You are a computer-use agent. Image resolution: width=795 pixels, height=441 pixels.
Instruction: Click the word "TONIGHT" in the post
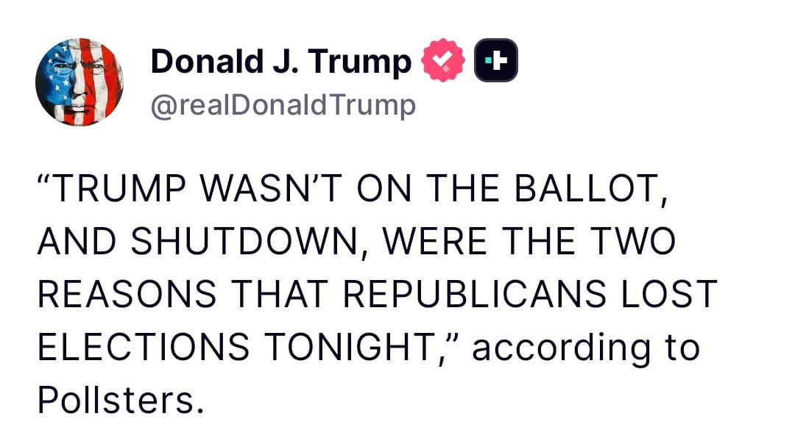coord(353,345)
